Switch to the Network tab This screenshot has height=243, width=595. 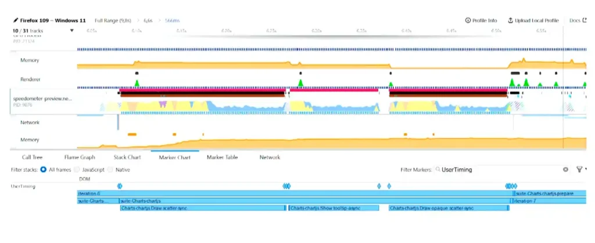[270, 157]
